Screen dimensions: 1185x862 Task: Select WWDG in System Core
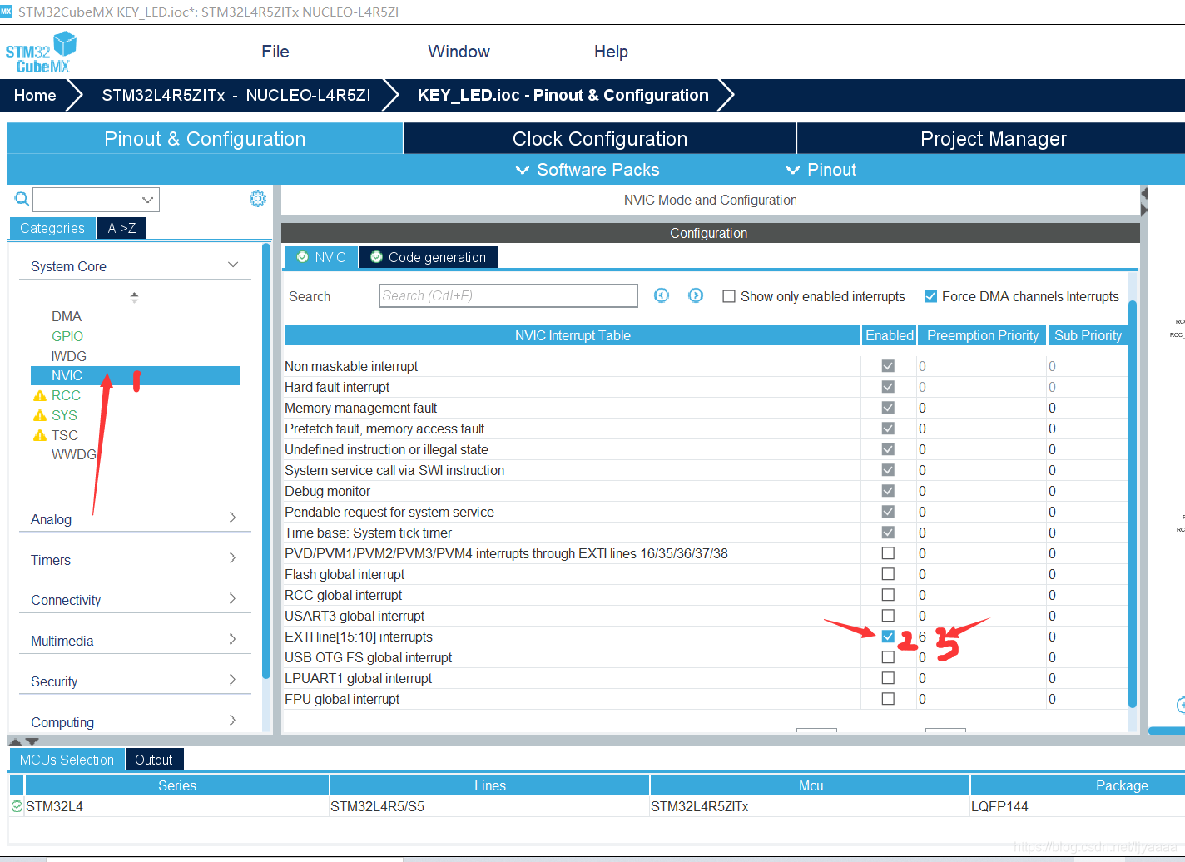click(74, 454)
